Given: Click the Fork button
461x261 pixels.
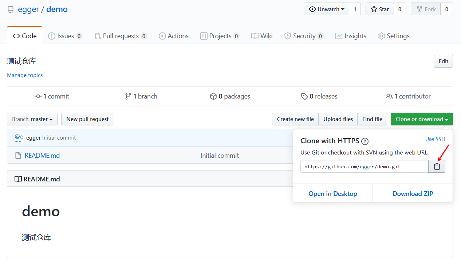Looking at the screenshot, I should 426,9.
